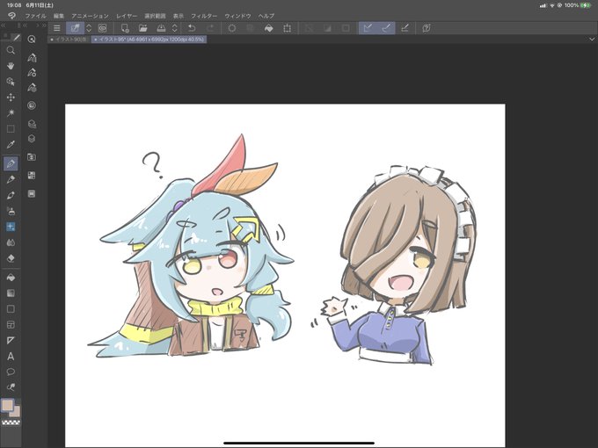Open the 選択範囲 menu
Viewport: 598px width, 448px height.
pyautogui.click(x=155, y=16)
